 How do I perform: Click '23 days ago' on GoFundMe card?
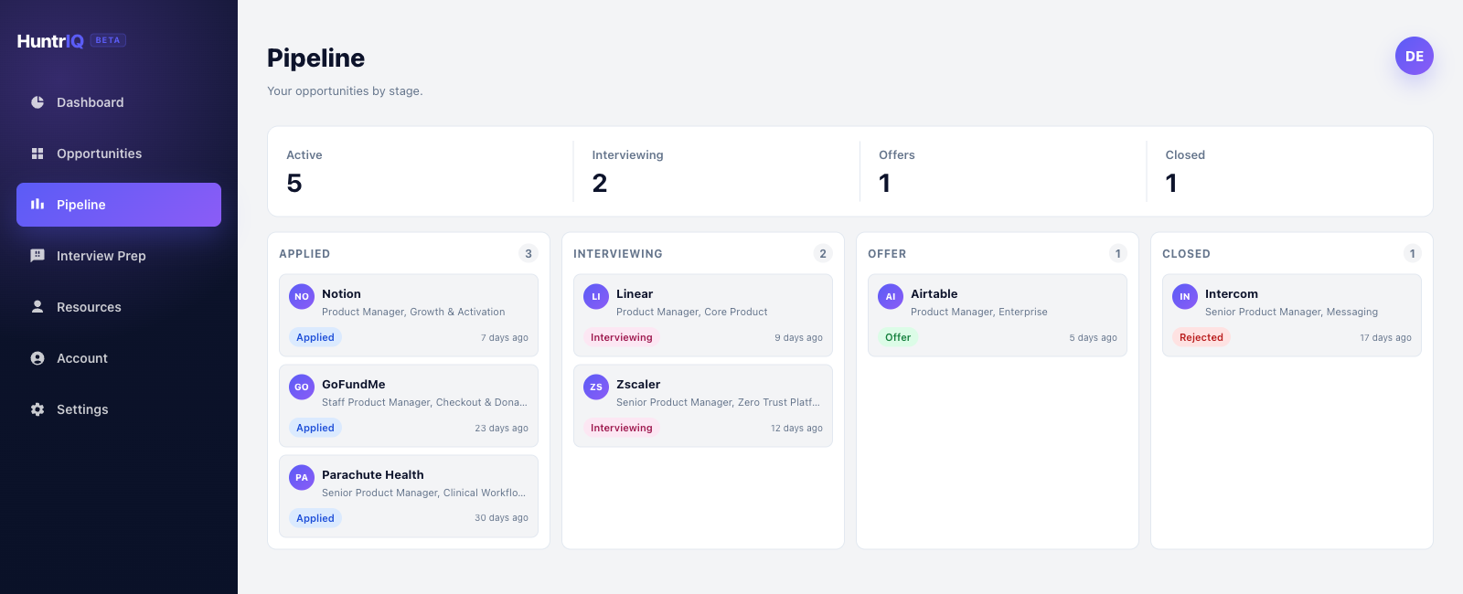[501, 429]
